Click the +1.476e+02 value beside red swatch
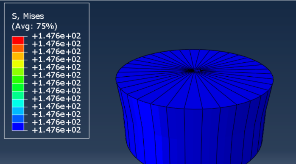The image size is (296, 164). coord(56,36)
